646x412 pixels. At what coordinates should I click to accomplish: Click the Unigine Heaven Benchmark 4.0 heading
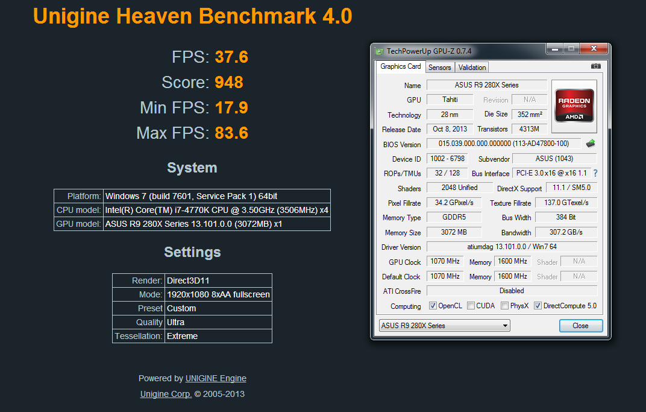tap(192, 16)
